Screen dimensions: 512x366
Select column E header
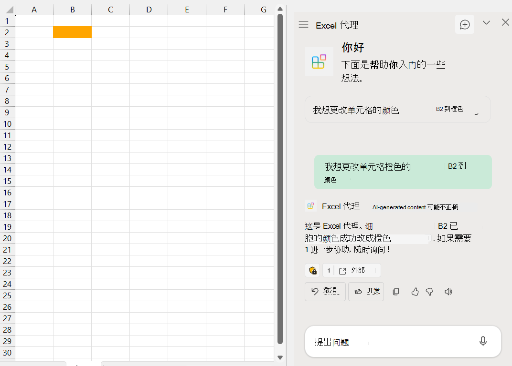pyautogui.click(x=187, y=10)
